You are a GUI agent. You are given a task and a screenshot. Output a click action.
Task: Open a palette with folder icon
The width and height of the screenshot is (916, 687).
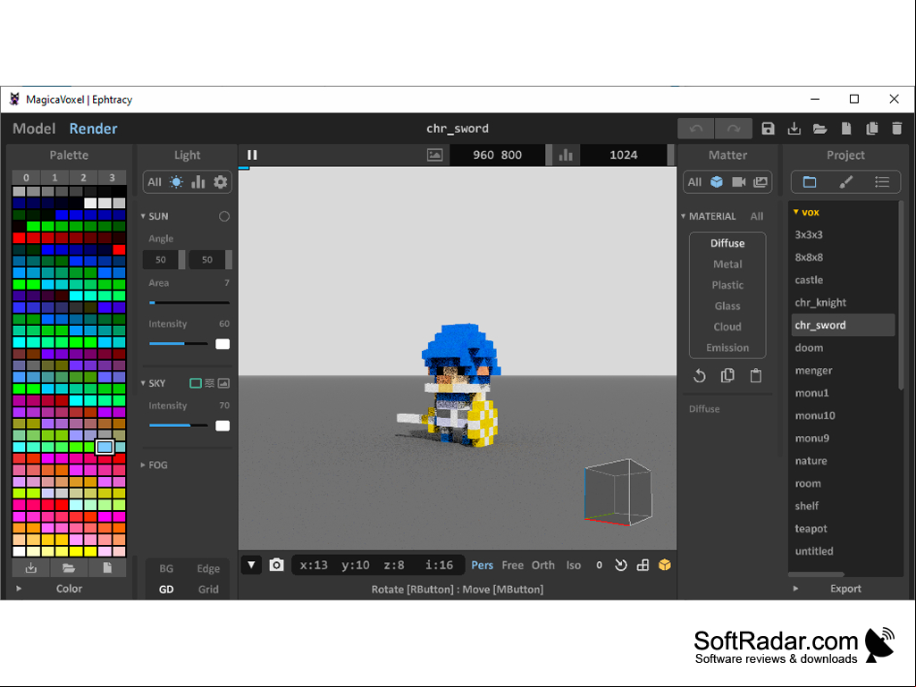point(68,568)
